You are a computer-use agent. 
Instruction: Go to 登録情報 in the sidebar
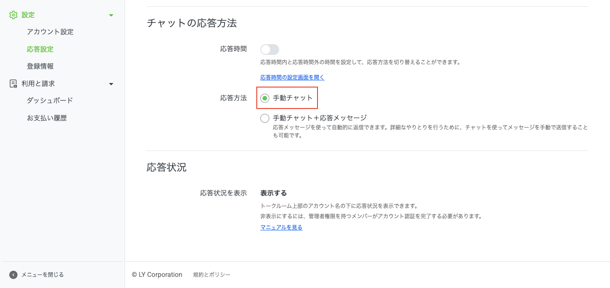(40, 66)
